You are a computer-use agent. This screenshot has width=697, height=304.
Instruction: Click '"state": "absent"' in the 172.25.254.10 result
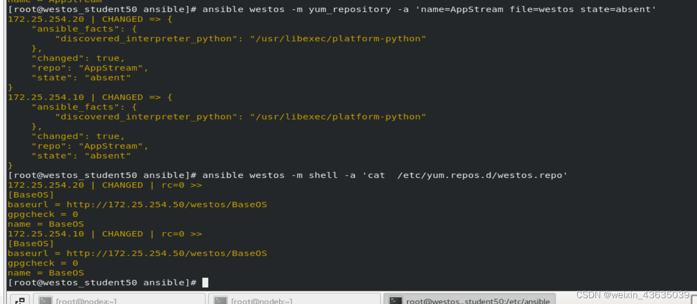click(81, 156)
